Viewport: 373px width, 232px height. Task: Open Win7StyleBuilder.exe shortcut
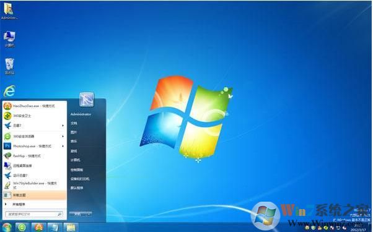pyautogui.click(x=35, y=185)
